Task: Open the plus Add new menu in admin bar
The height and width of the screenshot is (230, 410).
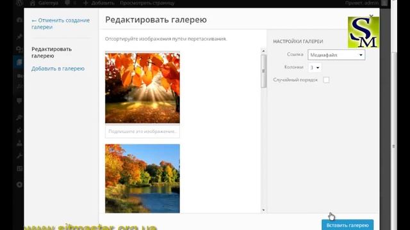Action: click(99, 3)
